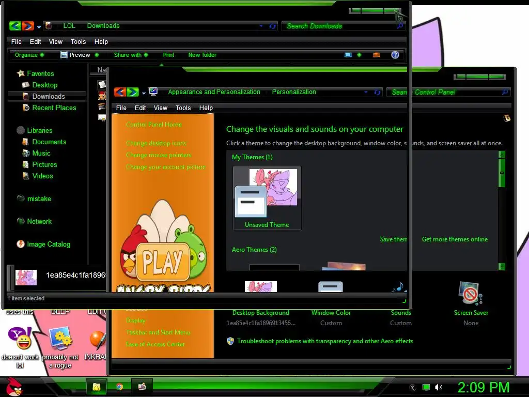Select Downloads in navigation pane
The height and width of the screenshot is (397, 529).
[46, 96]
